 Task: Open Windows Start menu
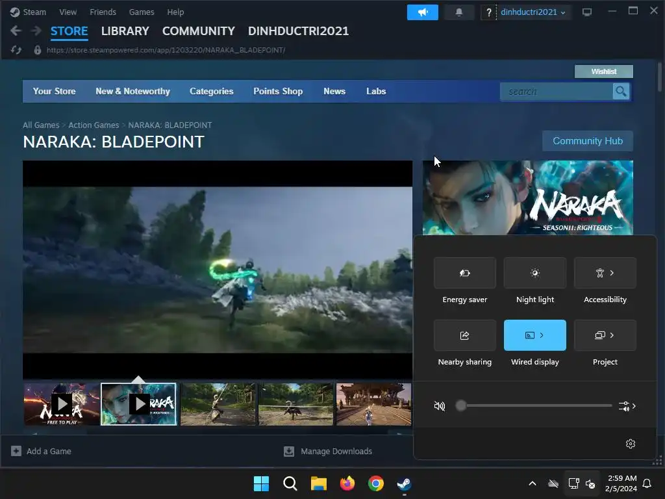pos(261,483)
